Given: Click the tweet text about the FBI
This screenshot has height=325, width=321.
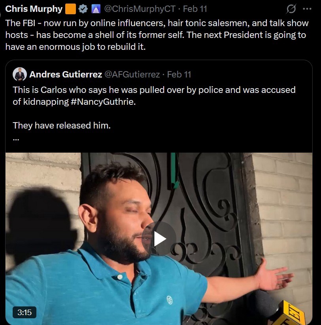Looking at the screenshot, I should [x=158, y=34].
